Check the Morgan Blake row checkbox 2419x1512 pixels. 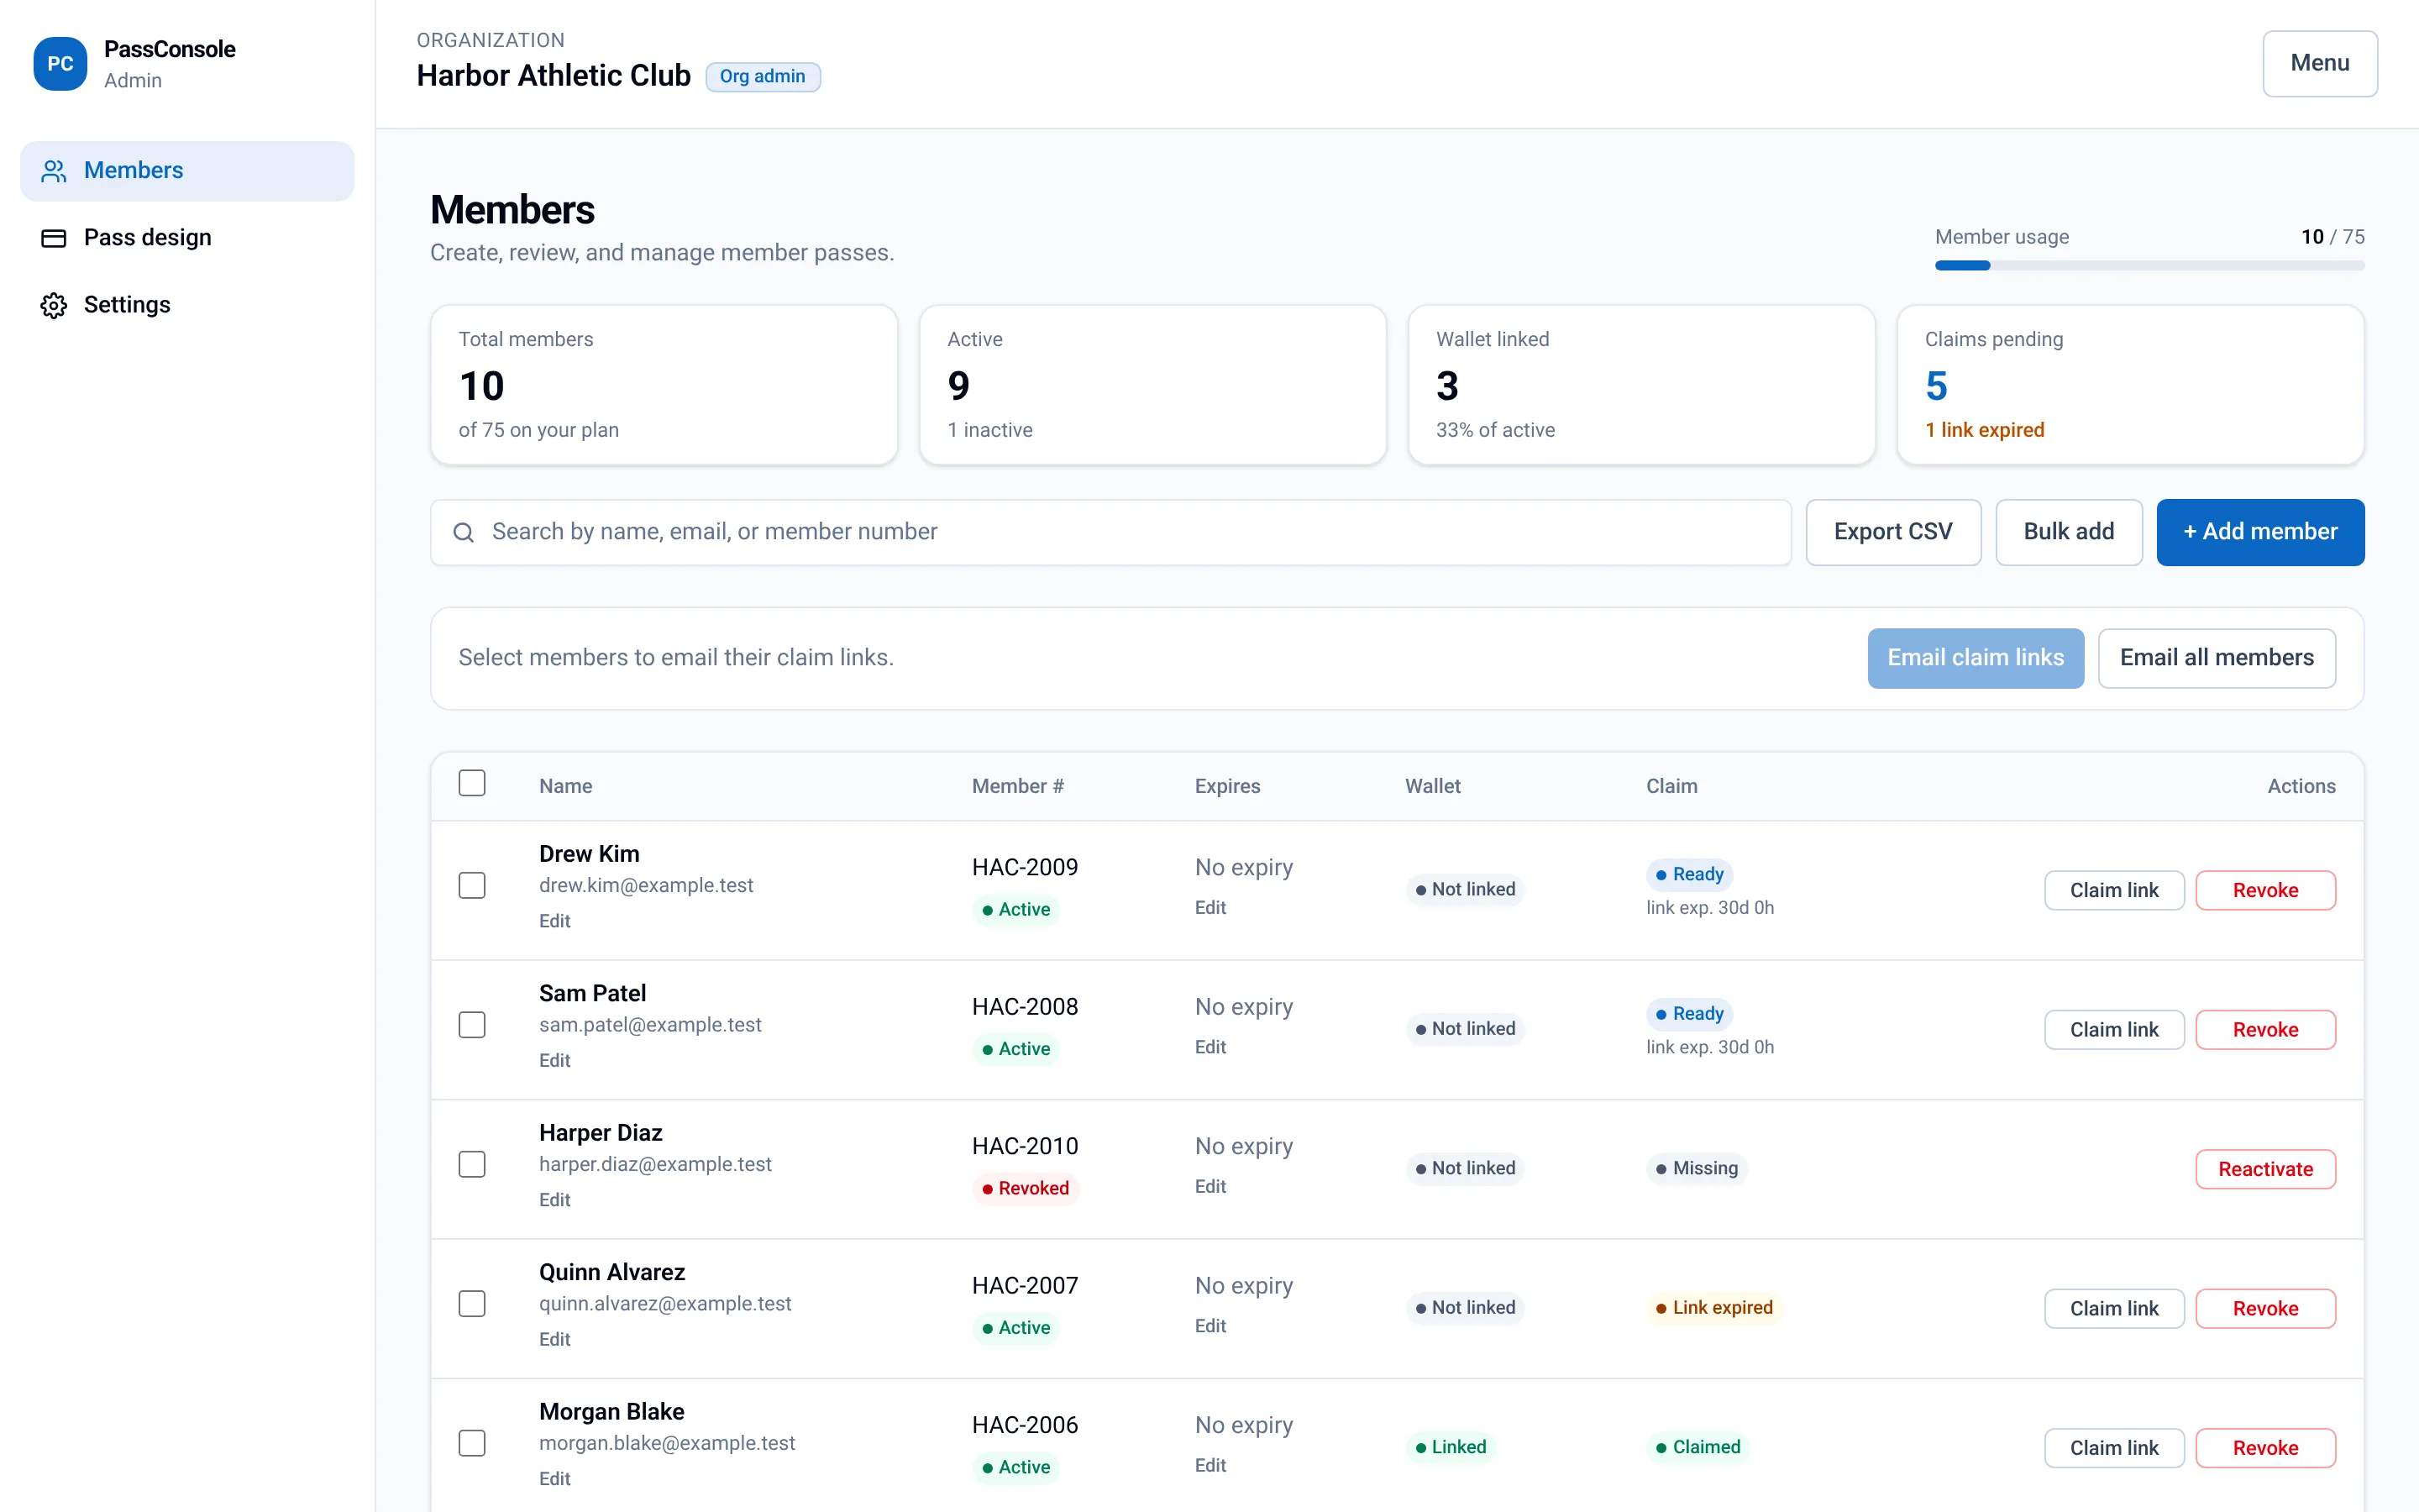[472, 1443]
